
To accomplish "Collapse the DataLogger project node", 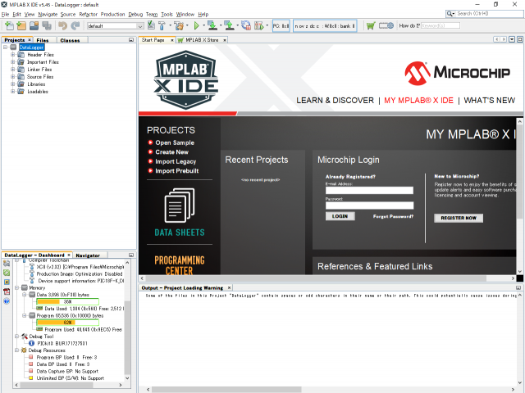I will pos(6,47).
